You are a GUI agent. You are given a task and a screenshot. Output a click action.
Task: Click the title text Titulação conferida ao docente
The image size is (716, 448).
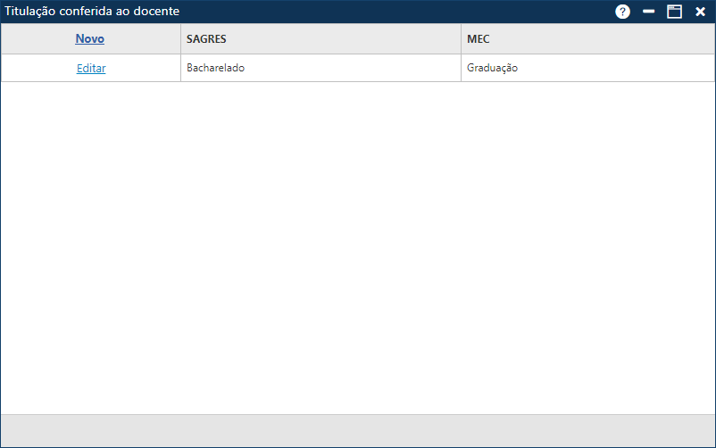tap(92, 11)
